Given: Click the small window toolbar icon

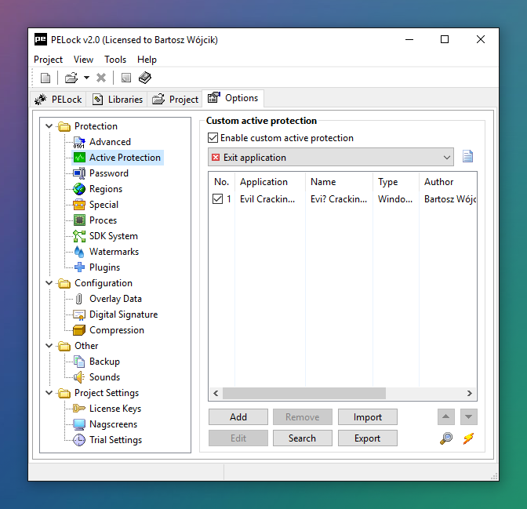Looking at the screenshot, I should [x=126, y=78].
